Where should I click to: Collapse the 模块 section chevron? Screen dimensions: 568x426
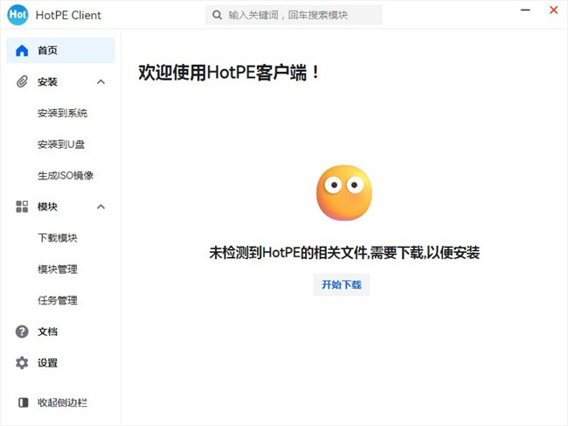click(x=100, y=206)
